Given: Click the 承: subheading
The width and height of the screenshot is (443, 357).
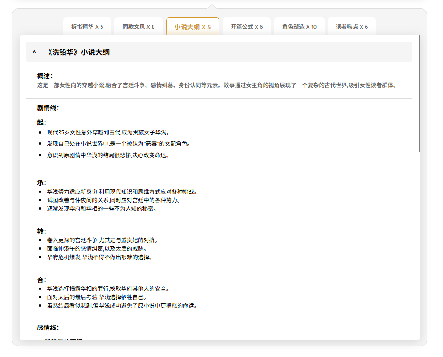Looking at the screenshot, I should click(41, 183).
